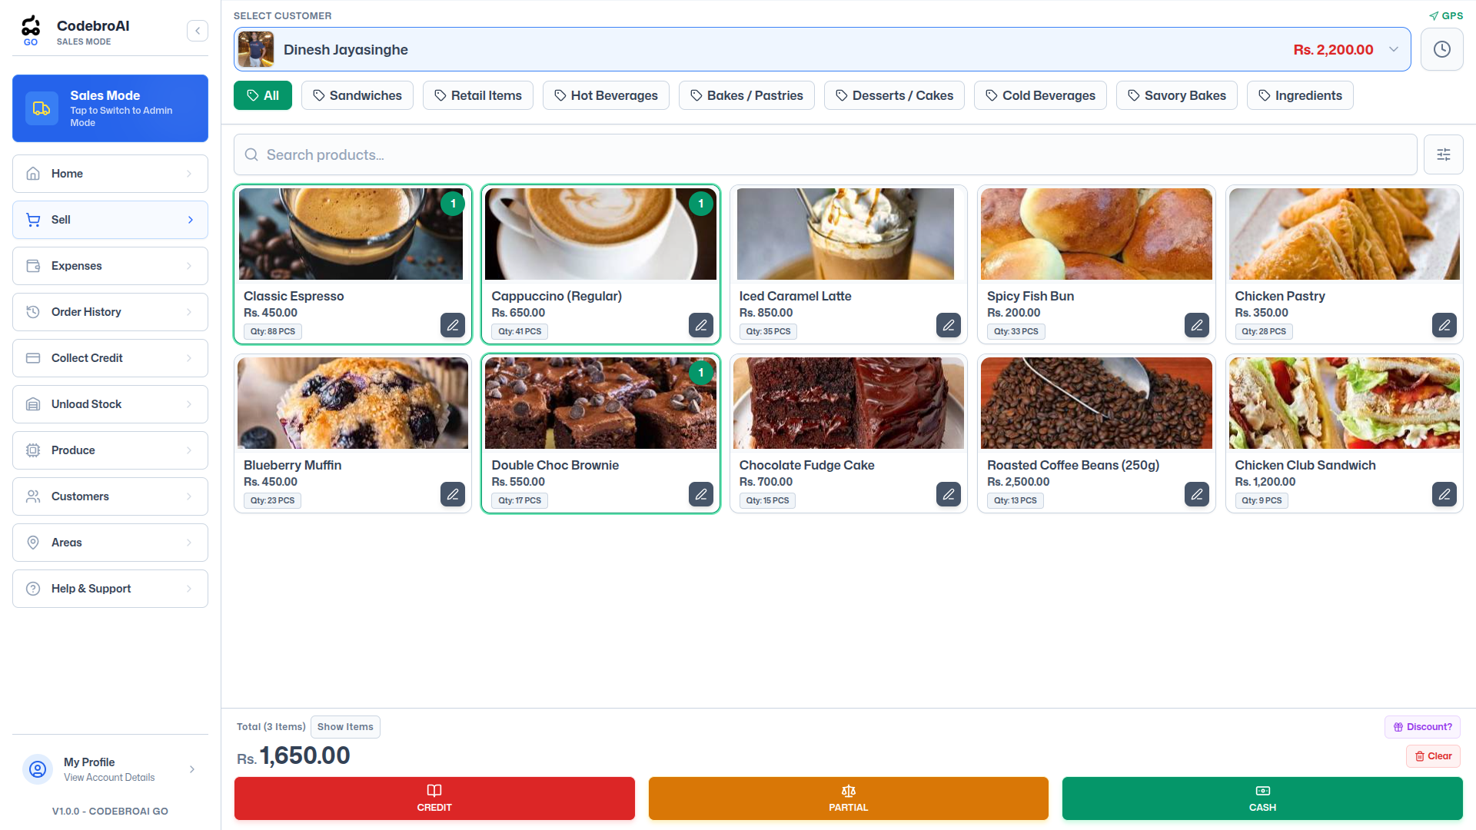Edit Chicken Club Sandwich pencil icon
1476x830 pixels.
(x=1444, y=494)
